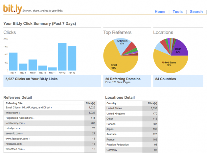
Task: Select the twitter.com 17% pie slice
Action: [122, 45]
